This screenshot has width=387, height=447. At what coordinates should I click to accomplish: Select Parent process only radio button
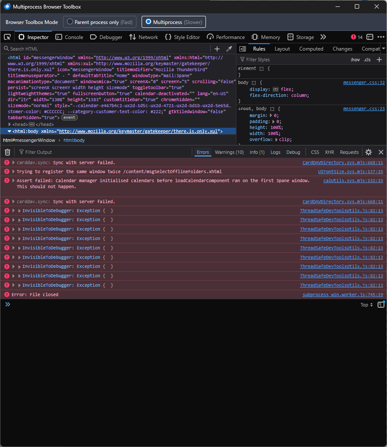[x=70, y=22]
